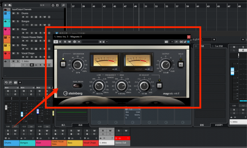Click Write automation on Drums track
Viewport: 247px width, 148px height.
(x=45, y=17)
